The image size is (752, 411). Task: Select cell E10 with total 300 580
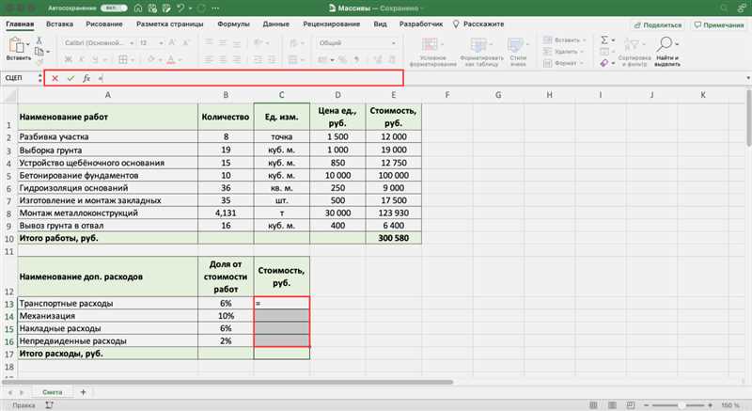(x=394, y=238)
